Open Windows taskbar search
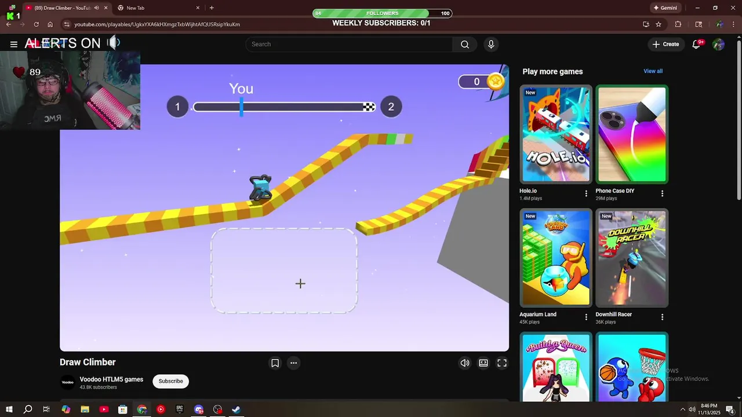This screenshot has width=742, height=417. [x=28, y=409]
